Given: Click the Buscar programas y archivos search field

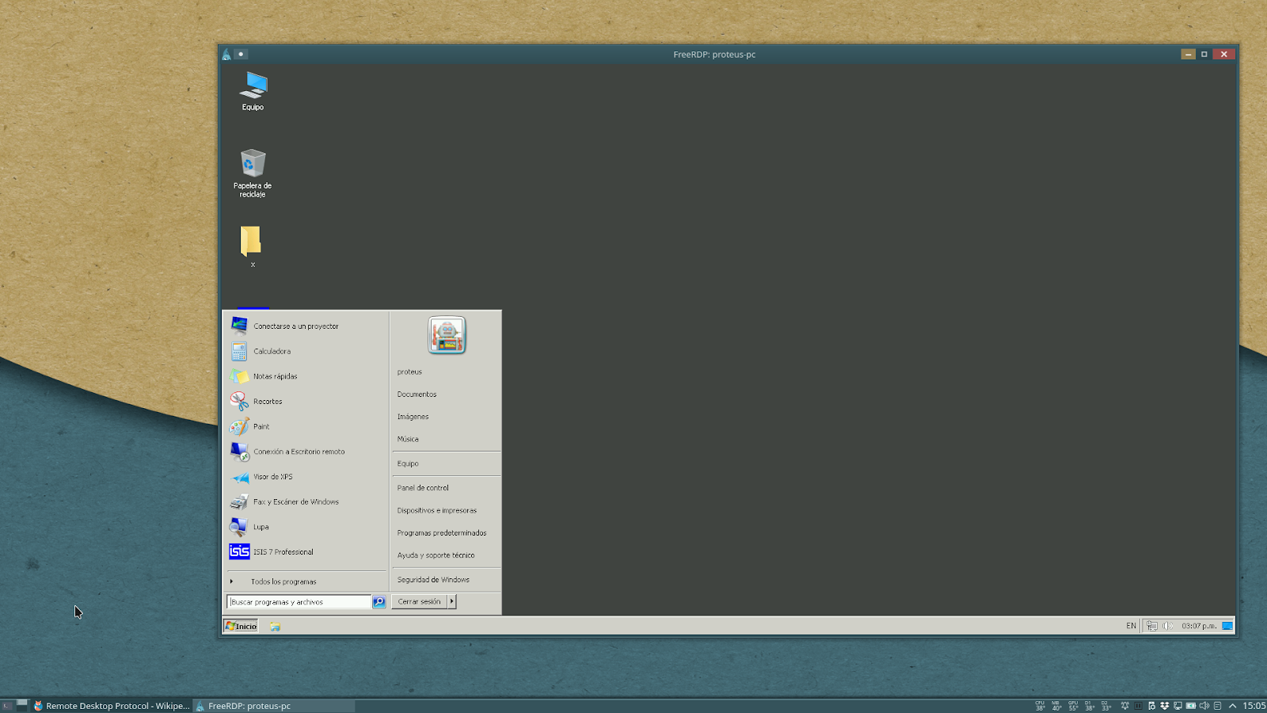Looking at the screenshot, I should click(x=299, y=601).
